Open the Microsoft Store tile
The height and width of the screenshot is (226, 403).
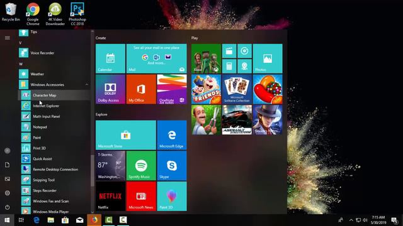[126, 135]
